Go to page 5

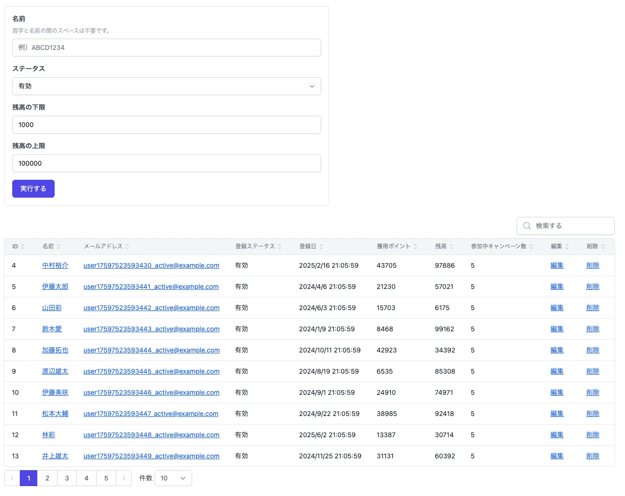(x=106, y=478)
